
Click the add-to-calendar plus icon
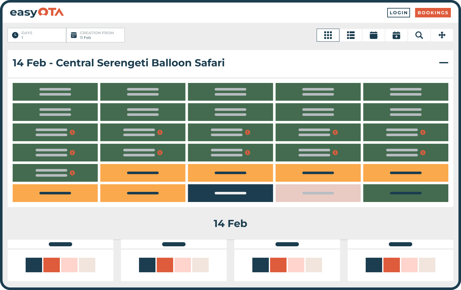396,35
